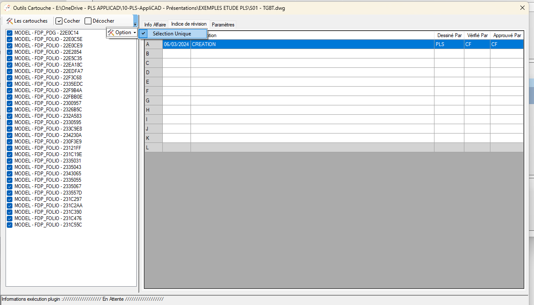Screen dimensions: 534x305
Task: Close the Outils Cartouche window
Action: pyautogui.click(x=522, y=8)
